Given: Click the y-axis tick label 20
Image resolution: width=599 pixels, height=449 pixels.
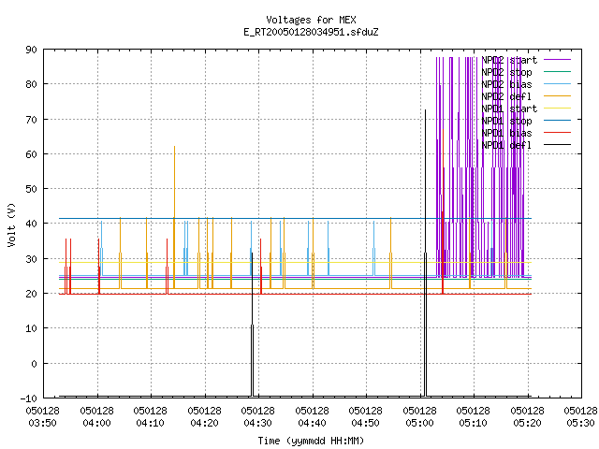Looking at the screenshot, I should [31, 294].
